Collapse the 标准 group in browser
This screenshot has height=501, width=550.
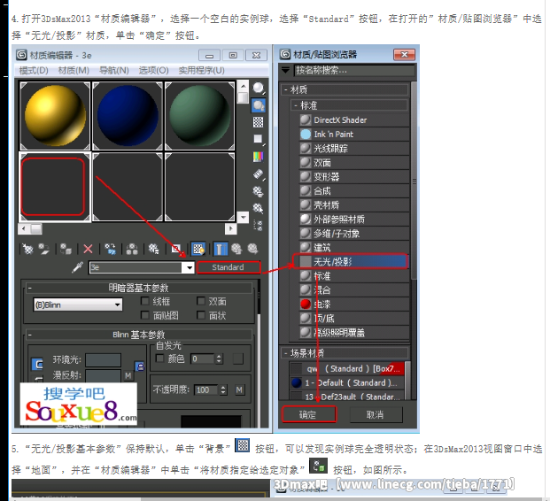pos(349,105)
